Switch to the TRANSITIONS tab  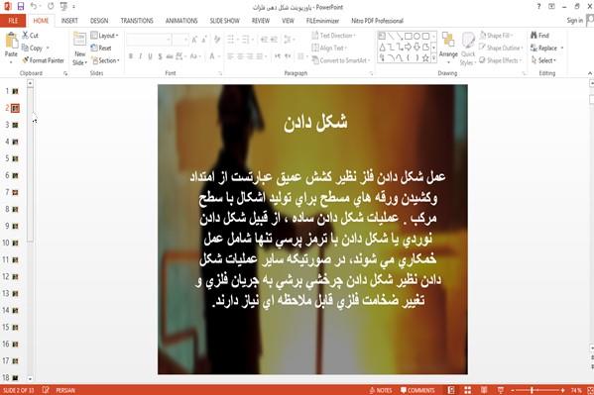(137, 21)
